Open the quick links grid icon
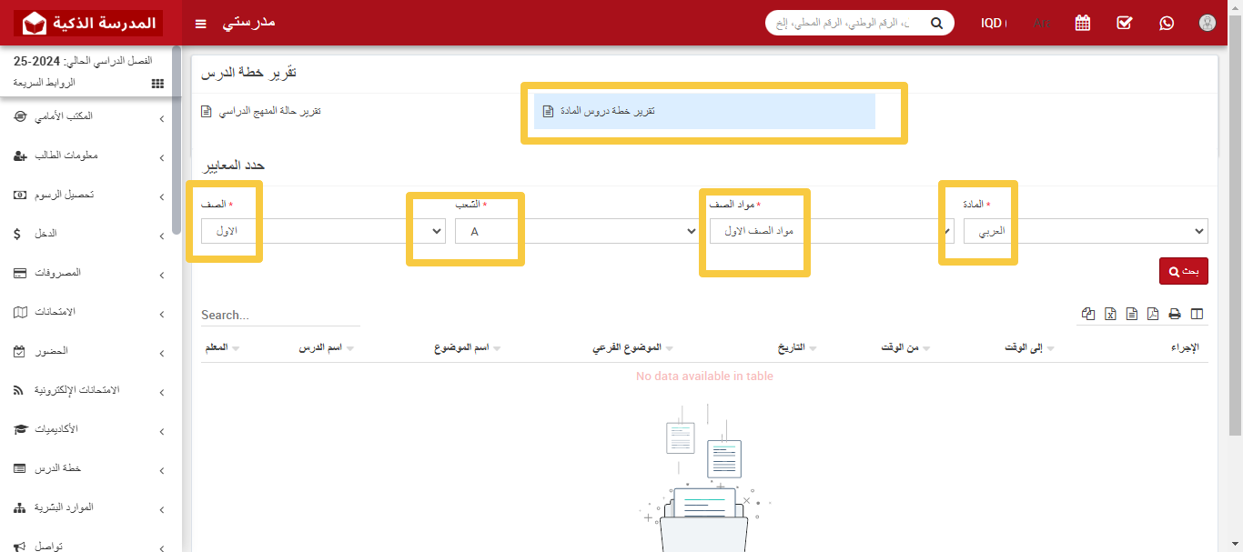The image size is (1243, 552). pyautogui.click(x=157, y=83)
